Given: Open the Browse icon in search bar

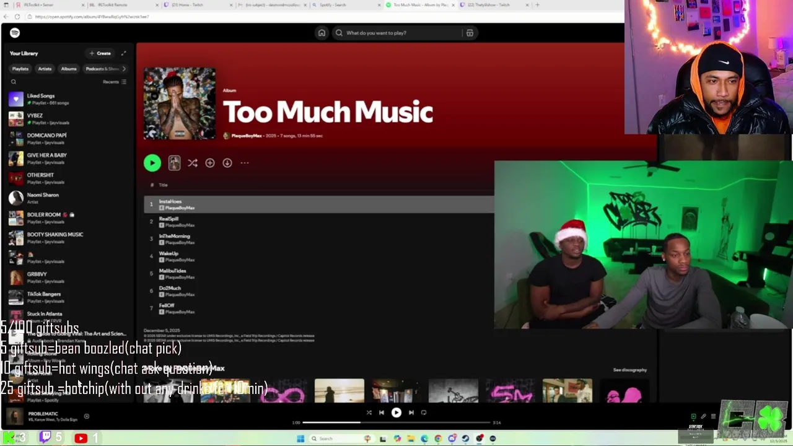Looking at the screenshot, I should [470, 33].
